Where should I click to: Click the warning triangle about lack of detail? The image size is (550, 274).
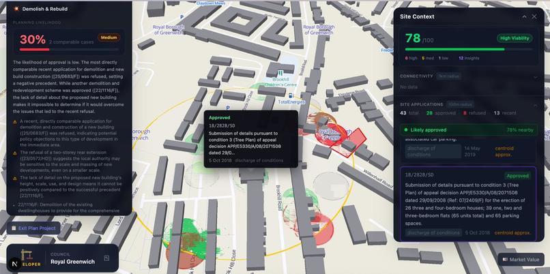15,179
